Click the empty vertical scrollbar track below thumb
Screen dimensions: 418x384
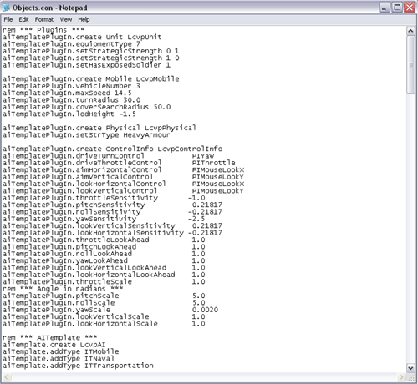(410, 229)
